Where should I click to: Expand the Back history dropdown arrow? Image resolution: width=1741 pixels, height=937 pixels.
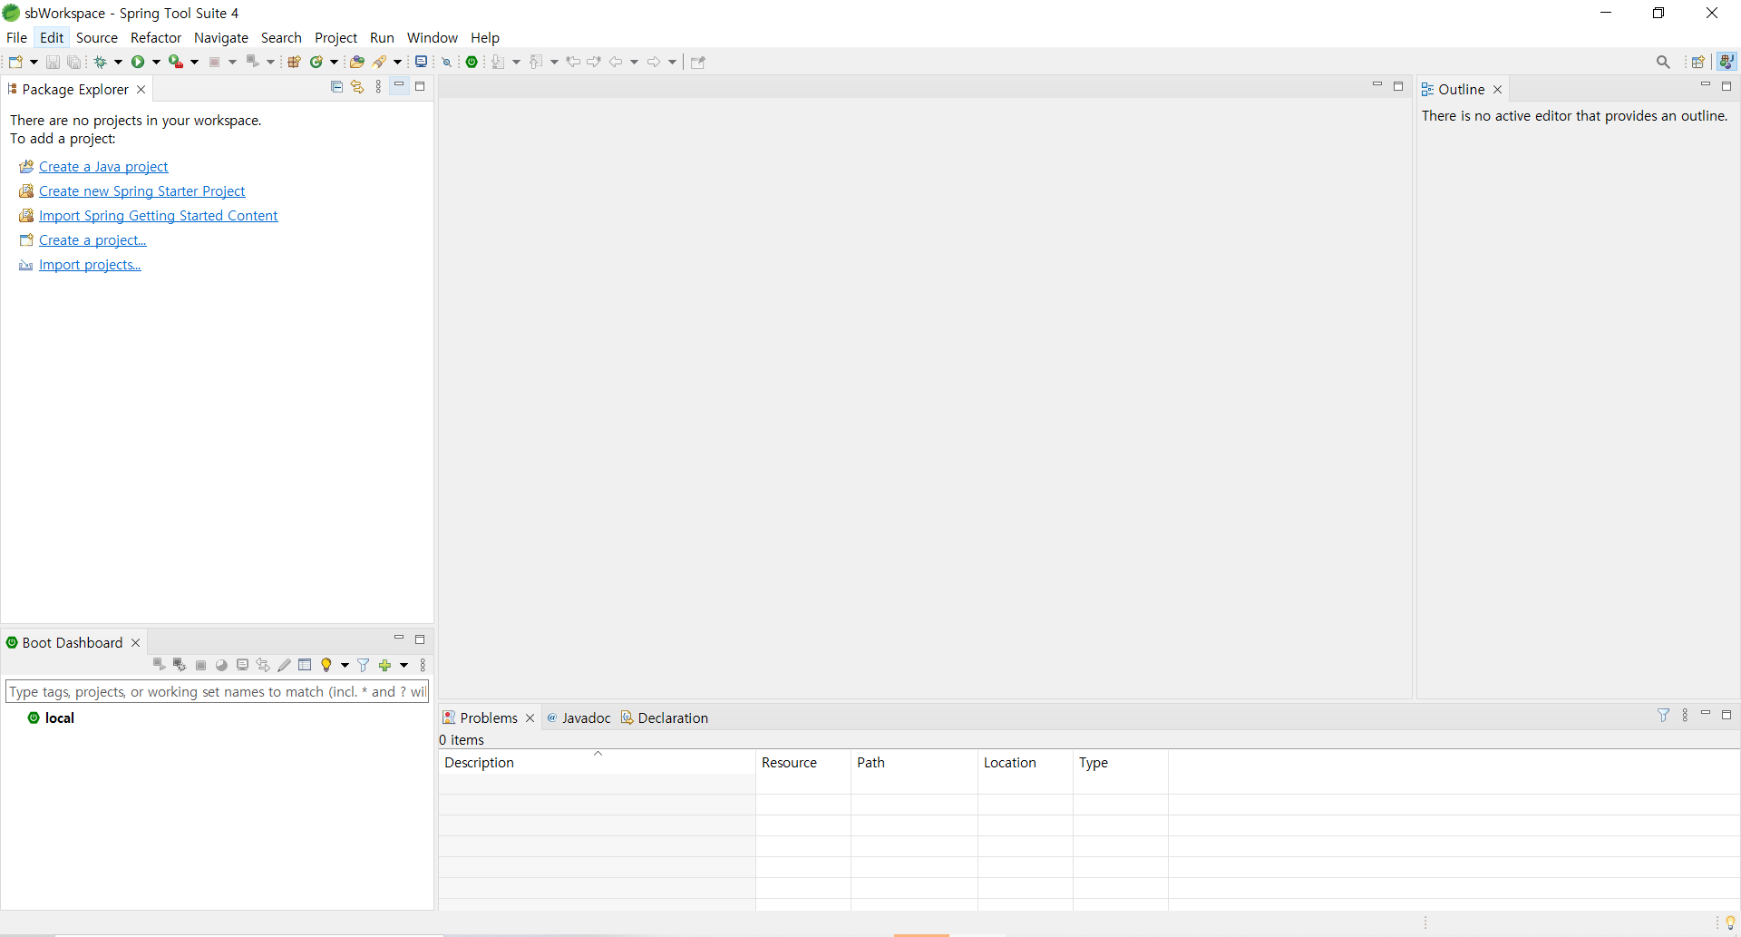[x=634, y=62]
